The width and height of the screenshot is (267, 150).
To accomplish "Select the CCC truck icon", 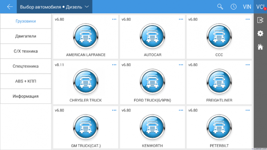I will (219, 36).
